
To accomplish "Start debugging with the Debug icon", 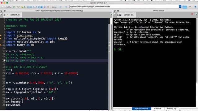I will coord(28,7).
